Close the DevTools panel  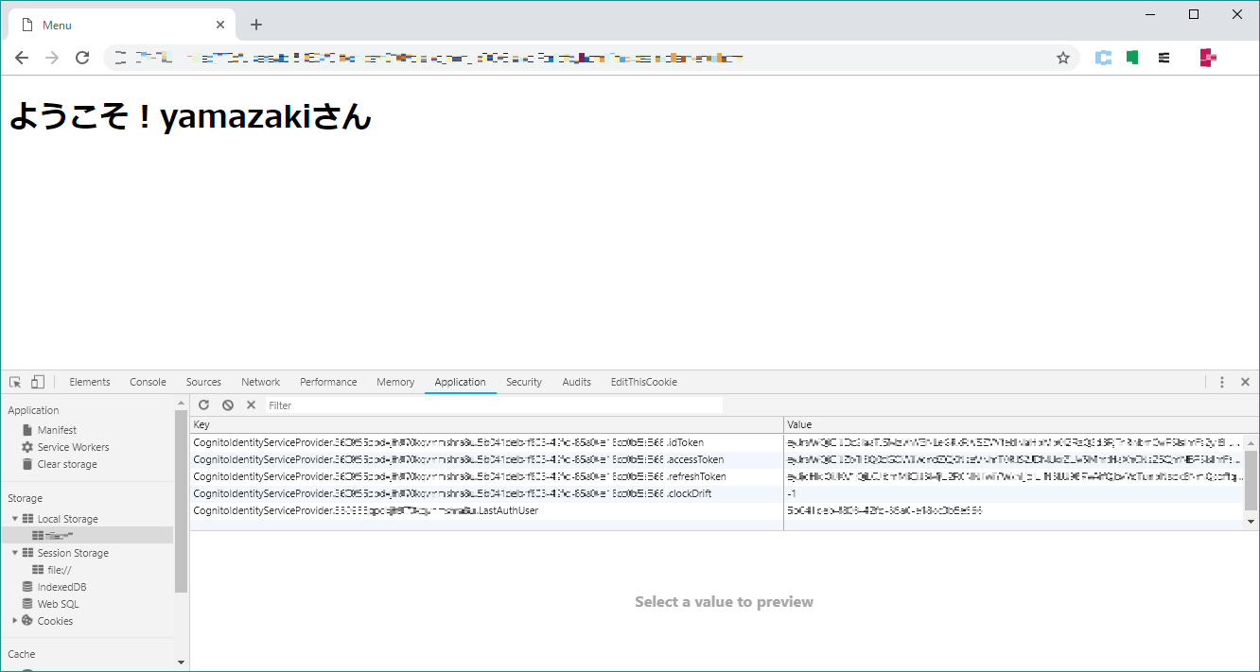click(x=1245, y=382)
